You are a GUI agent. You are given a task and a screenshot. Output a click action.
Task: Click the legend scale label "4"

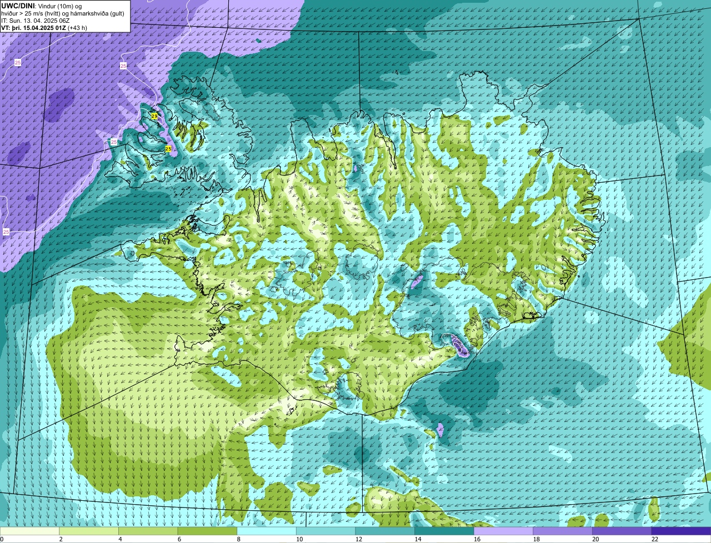(120, 539)
